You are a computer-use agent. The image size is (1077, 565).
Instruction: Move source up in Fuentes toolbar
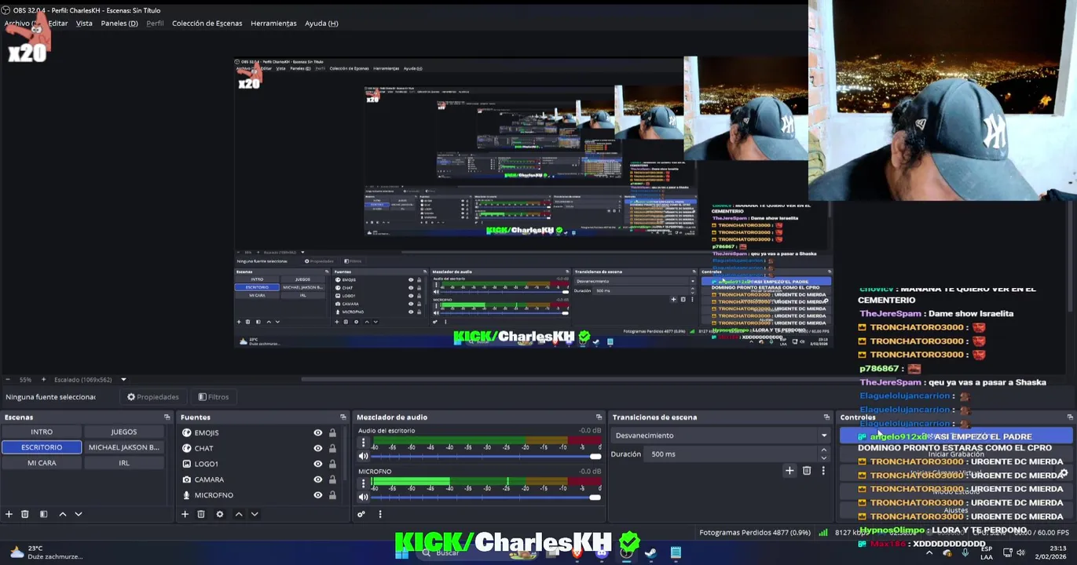(x=239, y=514)
